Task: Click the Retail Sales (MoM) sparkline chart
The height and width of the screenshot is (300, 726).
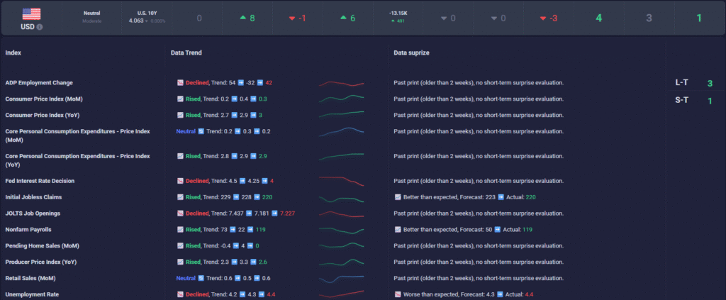Action: 341,278
